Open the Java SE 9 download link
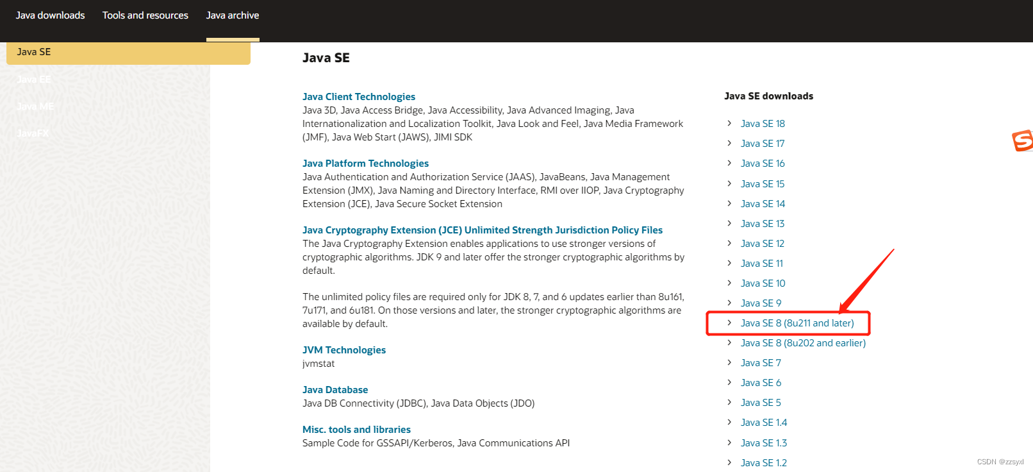Image resolution: width=1033 pixels, height=472 pixels. pos(761,303)
